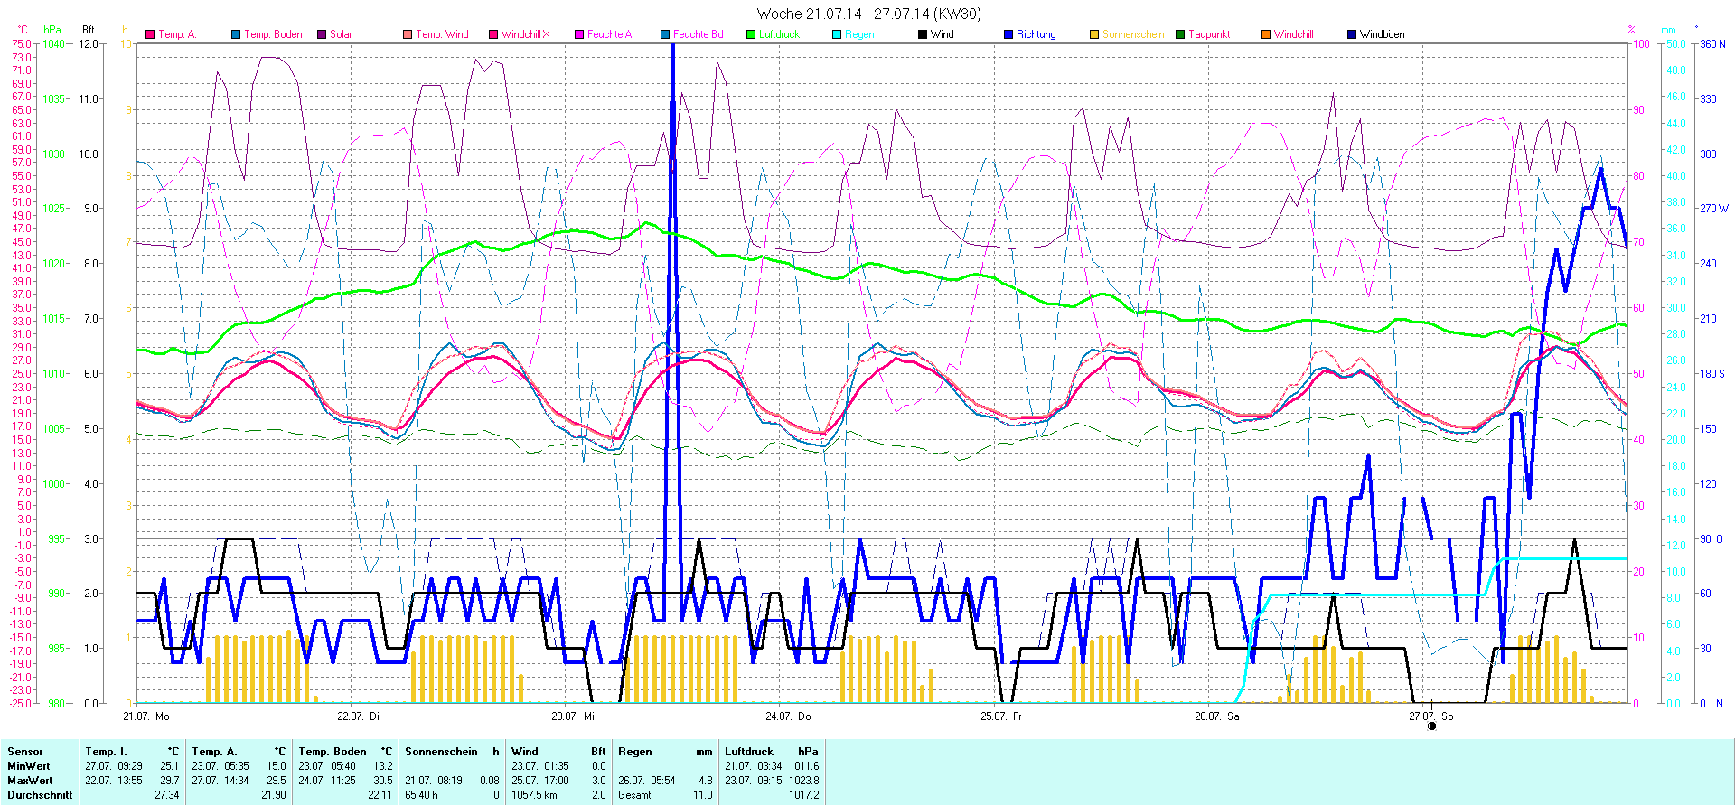Click the new moon symbol below the axis
Viewport: 1735px width, 805px height.
[1431, 725]
